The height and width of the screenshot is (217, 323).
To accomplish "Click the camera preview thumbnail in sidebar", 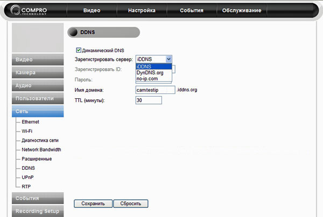I will pyautogui.click(x=38, y=38).
